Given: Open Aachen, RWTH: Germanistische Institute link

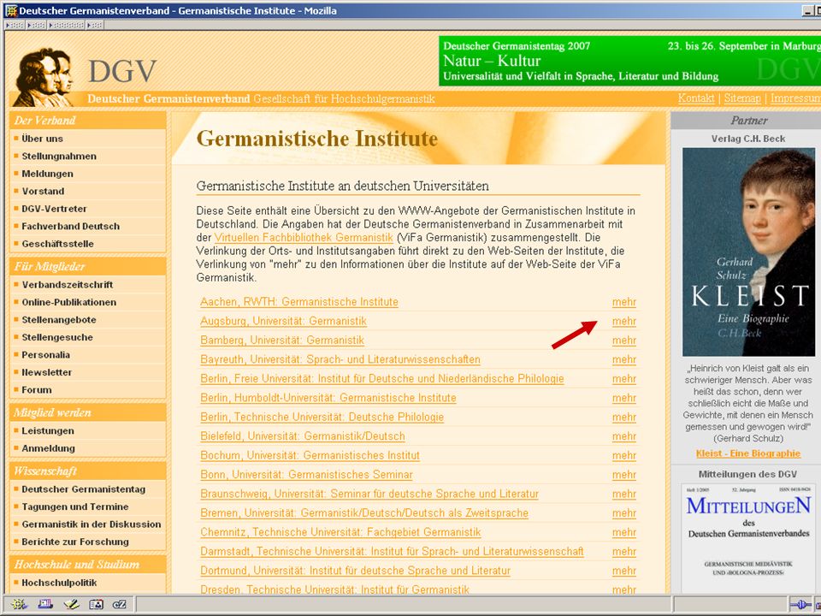Looking at the screenshot, I should pyautogui.click(x=299, y=302).
